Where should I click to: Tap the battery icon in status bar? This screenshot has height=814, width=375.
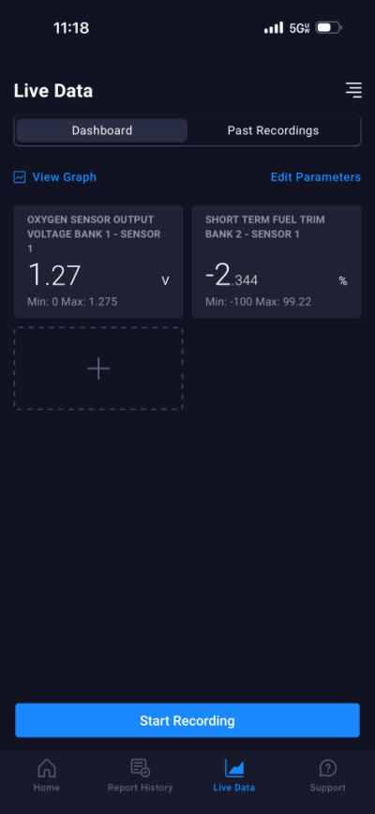(x=329, y=27)
